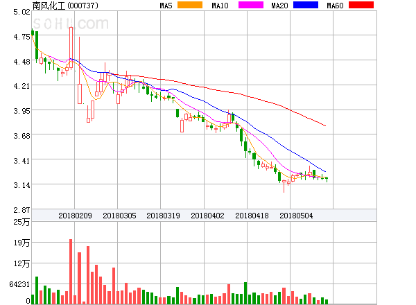Click the blue MA20 legend swatch
This screenshot has height=305, width=416.
[x=306, y=5]
